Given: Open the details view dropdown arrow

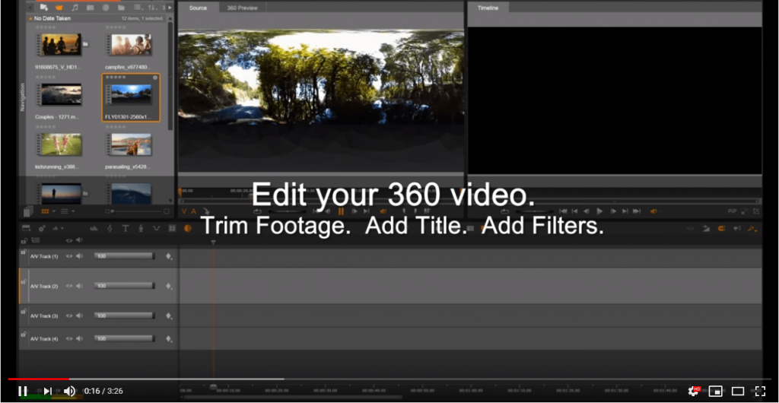Looking at the screenshot, I should (x=74, y=211).
